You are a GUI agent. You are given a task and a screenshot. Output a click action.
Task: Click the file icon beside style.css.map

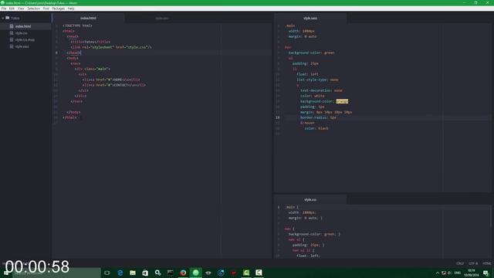pos(12,39)
